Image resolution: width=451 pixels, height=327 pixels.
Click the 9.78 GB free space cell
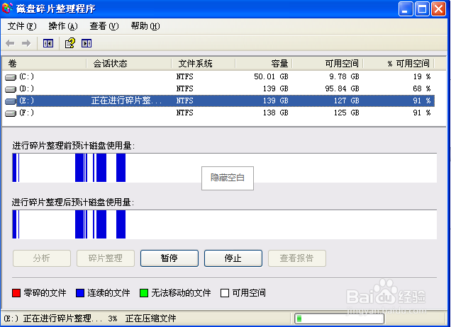345,76
